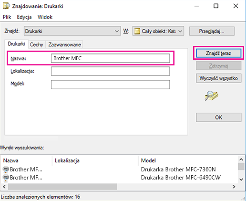Click the Znajdź teraz button
This screenshot has width=246, height=201.
click(219, 53)
